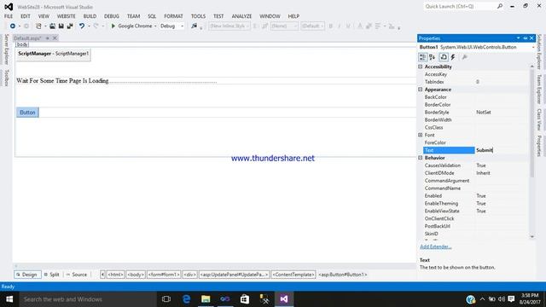Open the Action Center notification icon

[x=511, y=299]
